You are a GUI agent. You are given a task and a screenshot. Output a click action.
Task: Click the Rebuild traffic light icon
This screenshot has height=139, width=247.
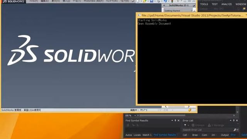(x=172, y=1)
